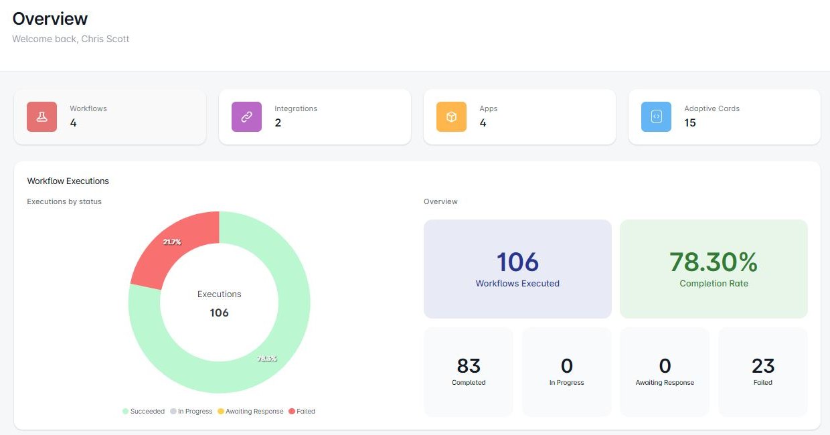Open the Integrations summary card label
The width and height of the screenshot is (830, 435).
click(296, 108)
